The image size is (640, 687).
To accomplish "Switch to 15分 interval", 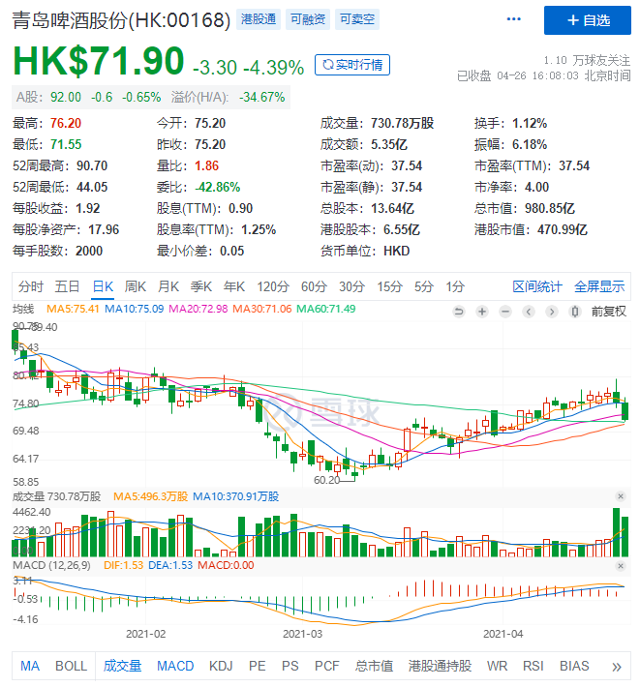I will [x=389, y=286].
